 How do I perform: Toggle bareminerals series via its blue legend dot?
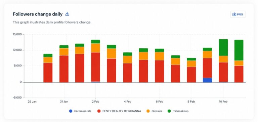pyautogui.click(x=71, y=111)
